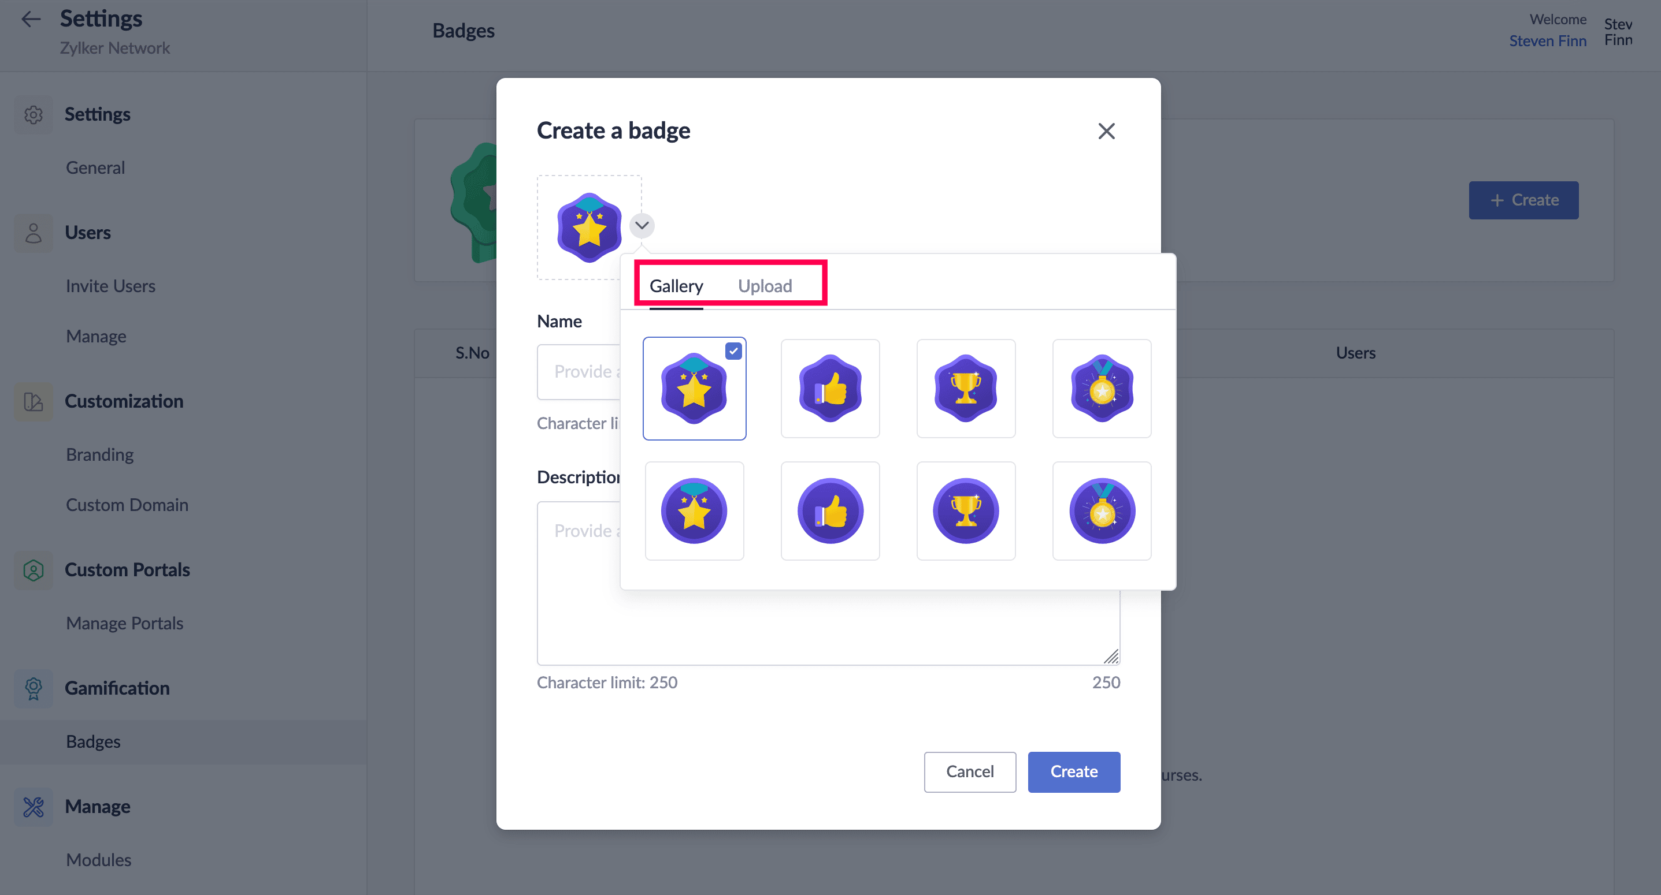
Task: Select the hexagon thumbs-up badge icon
Action: 830,389
